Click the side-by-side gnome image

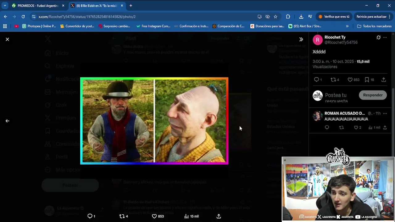(x=154, y=121)
